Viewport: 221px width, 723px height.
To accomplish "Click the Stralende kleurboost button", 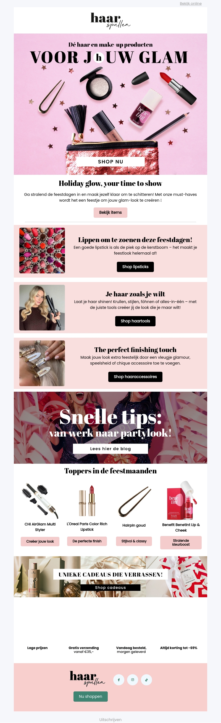I will click(181, 543).
